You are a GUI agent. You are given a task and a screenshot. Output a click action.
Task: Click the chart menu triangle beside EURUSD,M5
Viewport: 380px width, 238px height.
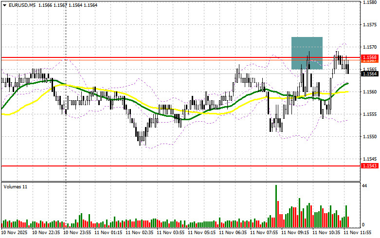point(4,5)
